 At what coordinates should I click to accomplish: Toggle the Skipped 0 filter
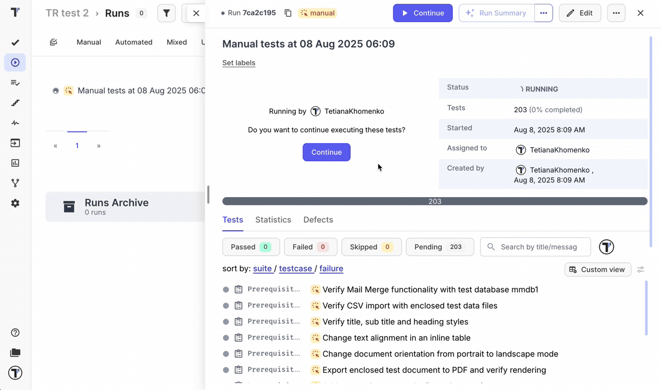tap(371, 247)
